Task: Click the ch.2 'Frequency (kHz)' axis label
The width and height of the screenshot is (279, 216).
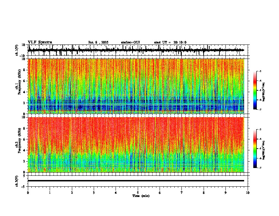Action: point(19,140)
